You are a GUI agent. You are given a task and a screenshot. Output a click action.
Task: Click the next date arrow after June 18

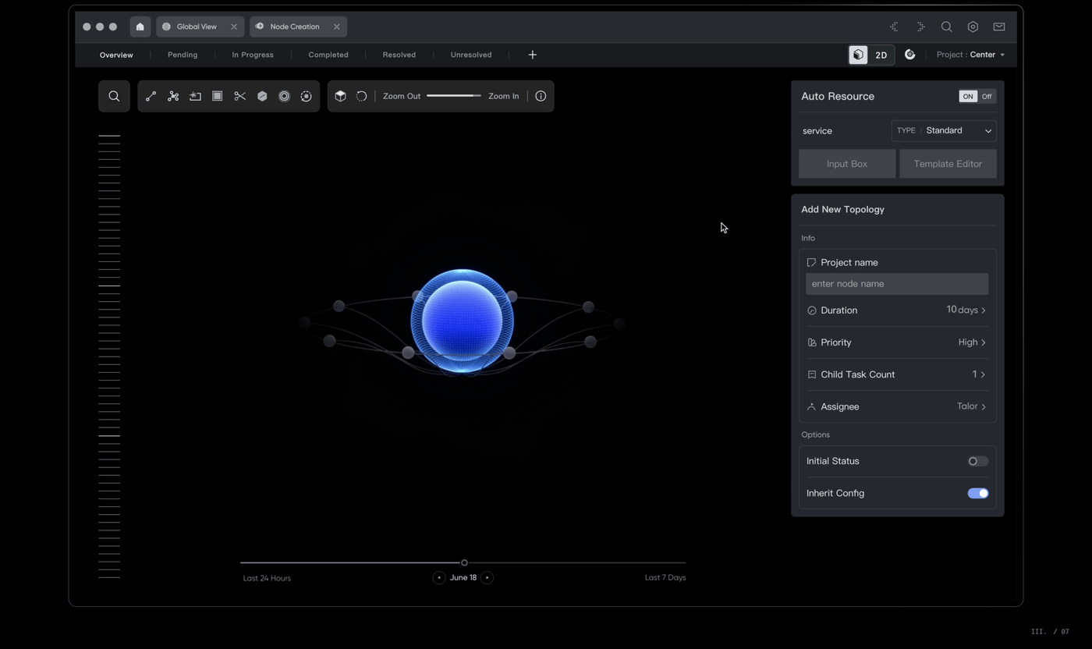[x=487, y=577]
